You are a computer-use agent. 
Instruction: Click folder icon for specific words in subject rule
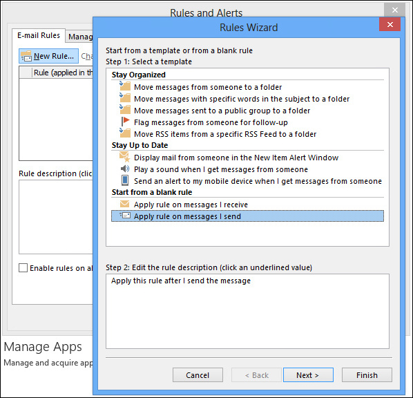click(125, 98)
